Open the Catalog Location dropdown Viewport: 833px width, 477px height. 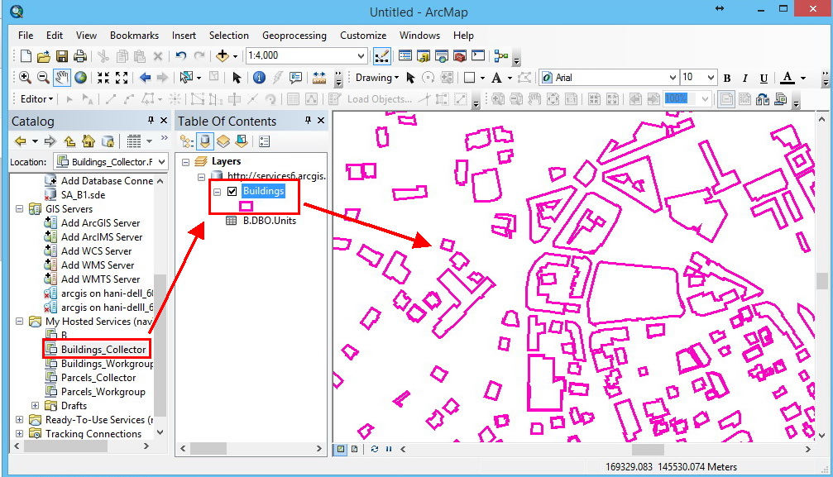click(162, 161)
